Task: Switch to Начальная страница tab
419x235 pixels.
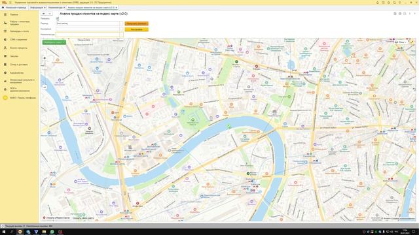Action: 14,8
